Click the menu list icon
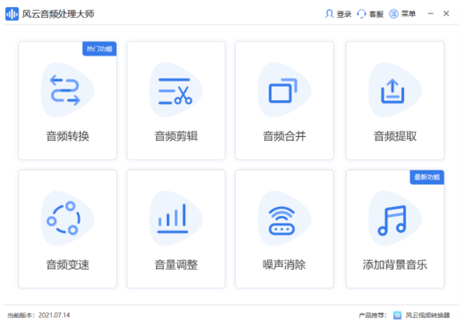Screen dimensions: 459x323 point(393,14)
